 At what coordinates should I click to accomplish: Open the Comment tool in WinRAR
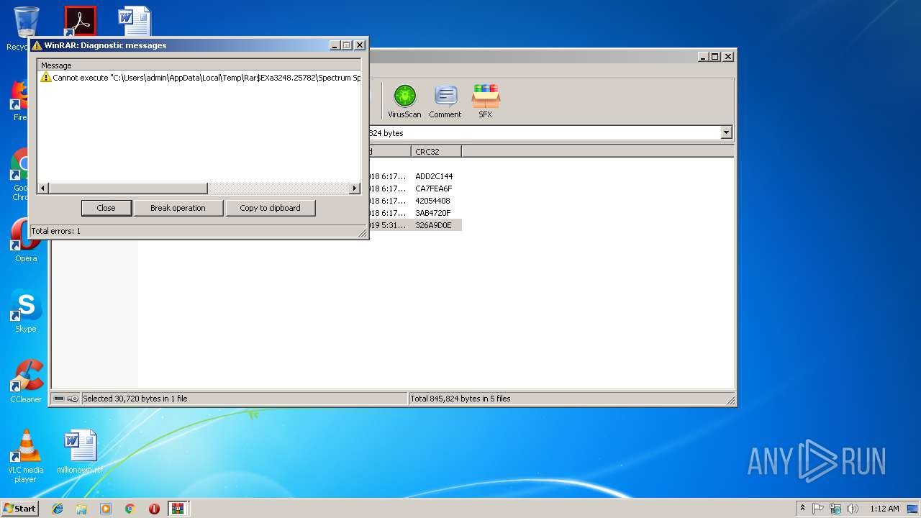[445, 101]
